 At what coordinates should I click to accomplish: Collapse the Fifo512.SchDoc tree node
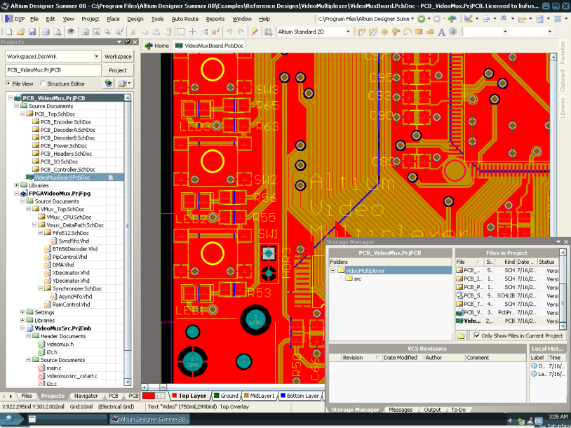pyautogui.click(x=41, y=233)
